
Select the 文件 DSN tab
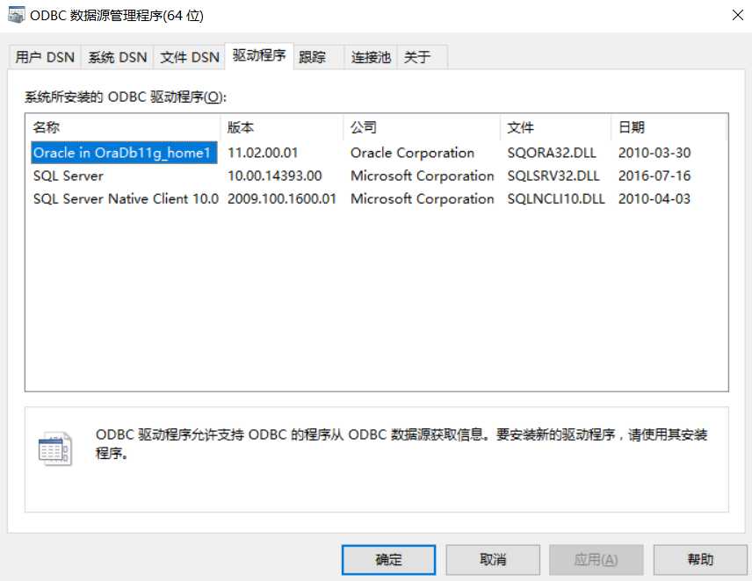click(189, 57)
